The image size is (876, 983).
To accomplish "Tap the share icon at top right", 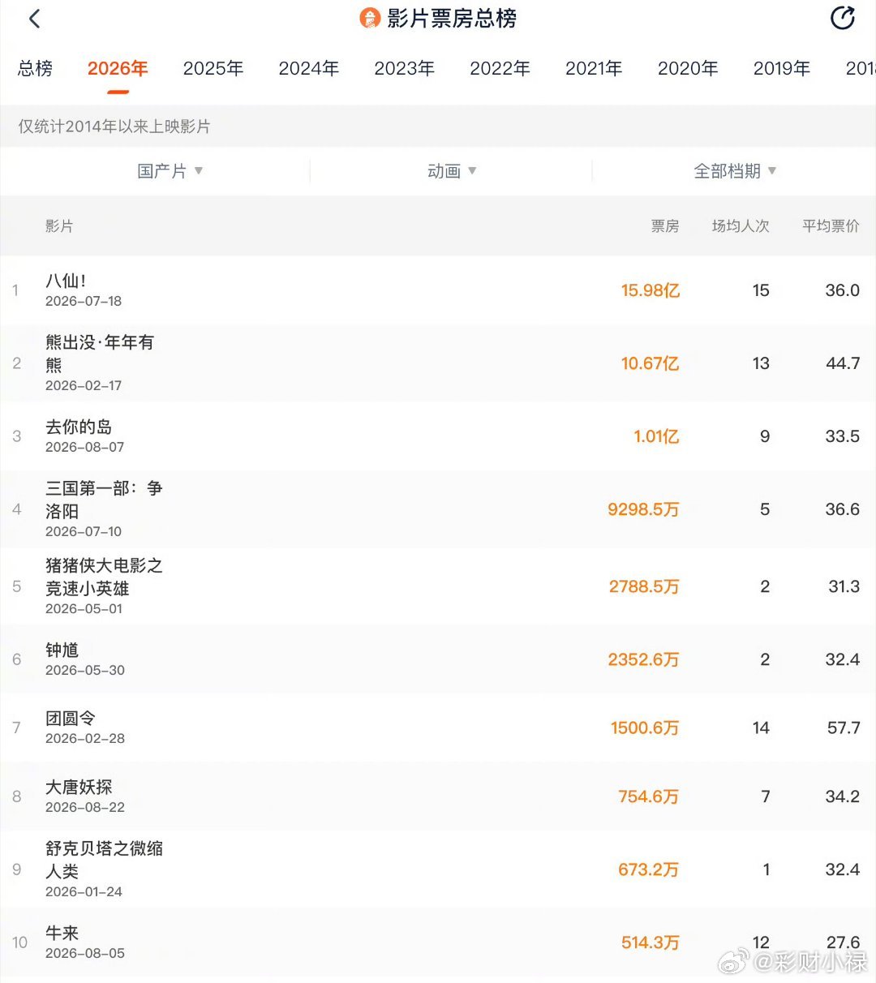I will click(x=843, y=18).
